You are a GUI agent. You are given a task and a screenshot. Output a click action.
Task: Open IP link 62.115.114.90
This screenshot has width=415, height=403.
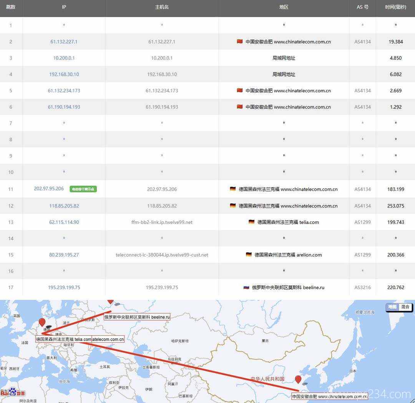coord(64,222)
